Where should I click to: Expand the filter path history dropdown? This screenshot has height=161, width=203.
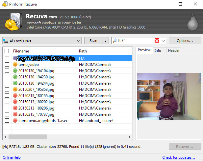(x=163, y=41)
